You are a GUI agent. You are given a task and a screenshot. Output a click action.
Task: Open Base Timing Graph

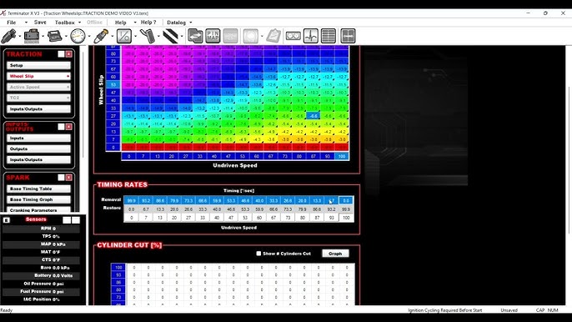tap(38, 199)
